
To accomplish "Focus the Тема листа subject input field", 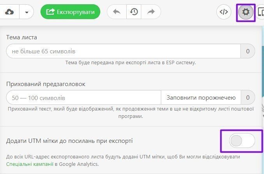I will click(x=123, y=51).
